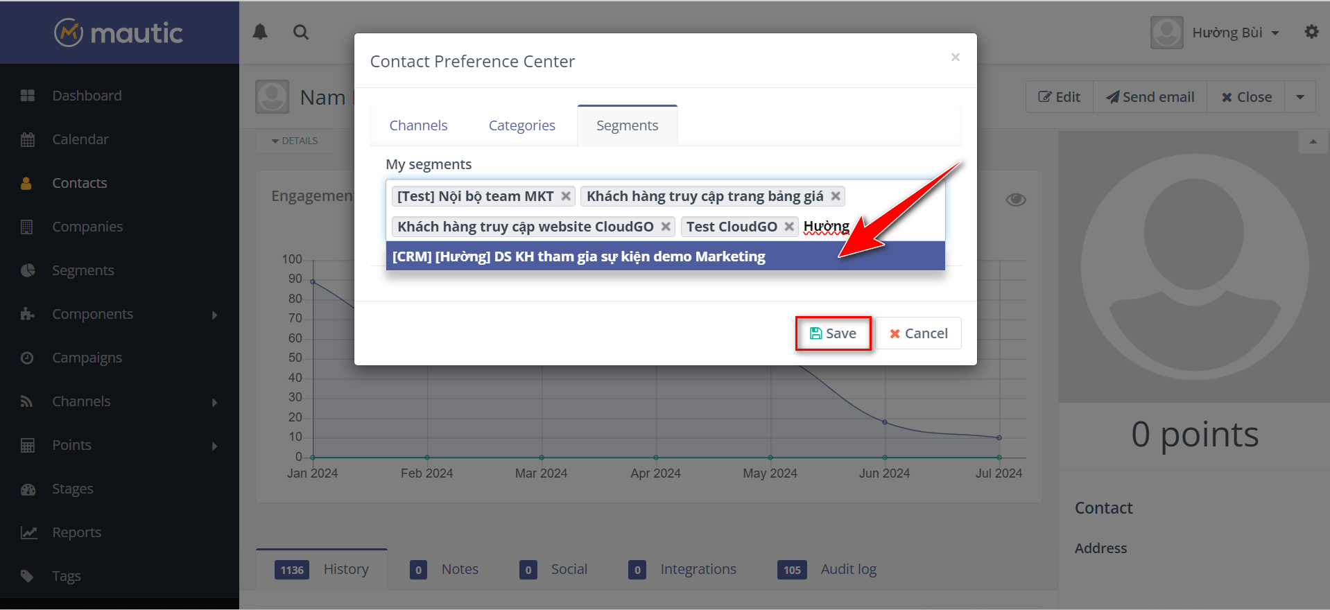Select the [CRM] [Hường] DS KH segment suggestion
Screen dimensions: 1330x610
(x=578, y=256)
